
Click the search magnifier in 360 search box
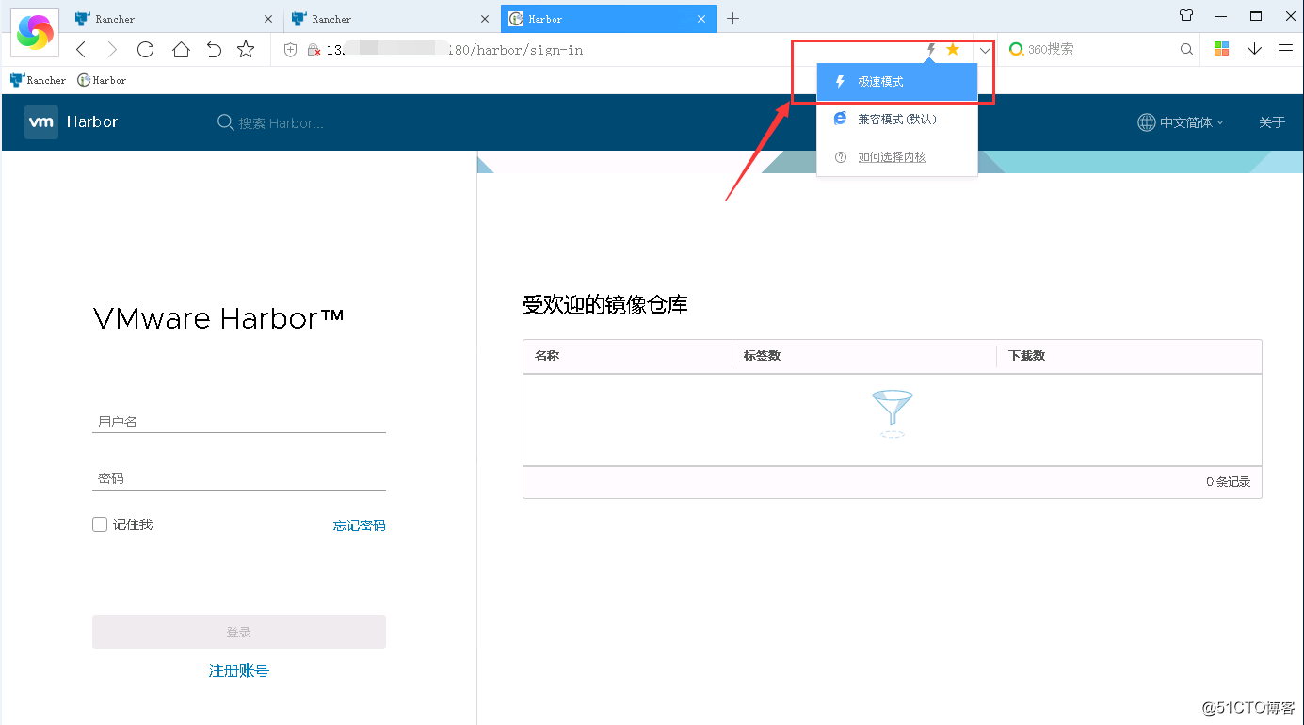tap(1187, 49)
